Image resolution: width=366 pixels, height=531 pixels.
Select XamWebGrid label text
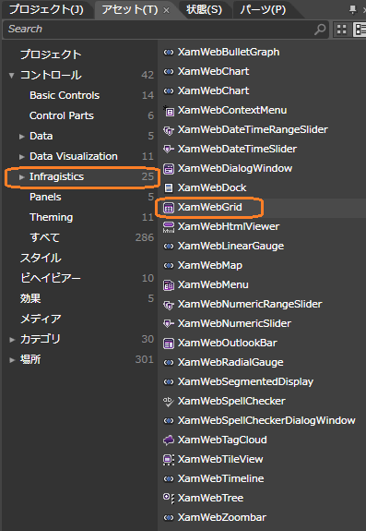click(x=210, y=207)
